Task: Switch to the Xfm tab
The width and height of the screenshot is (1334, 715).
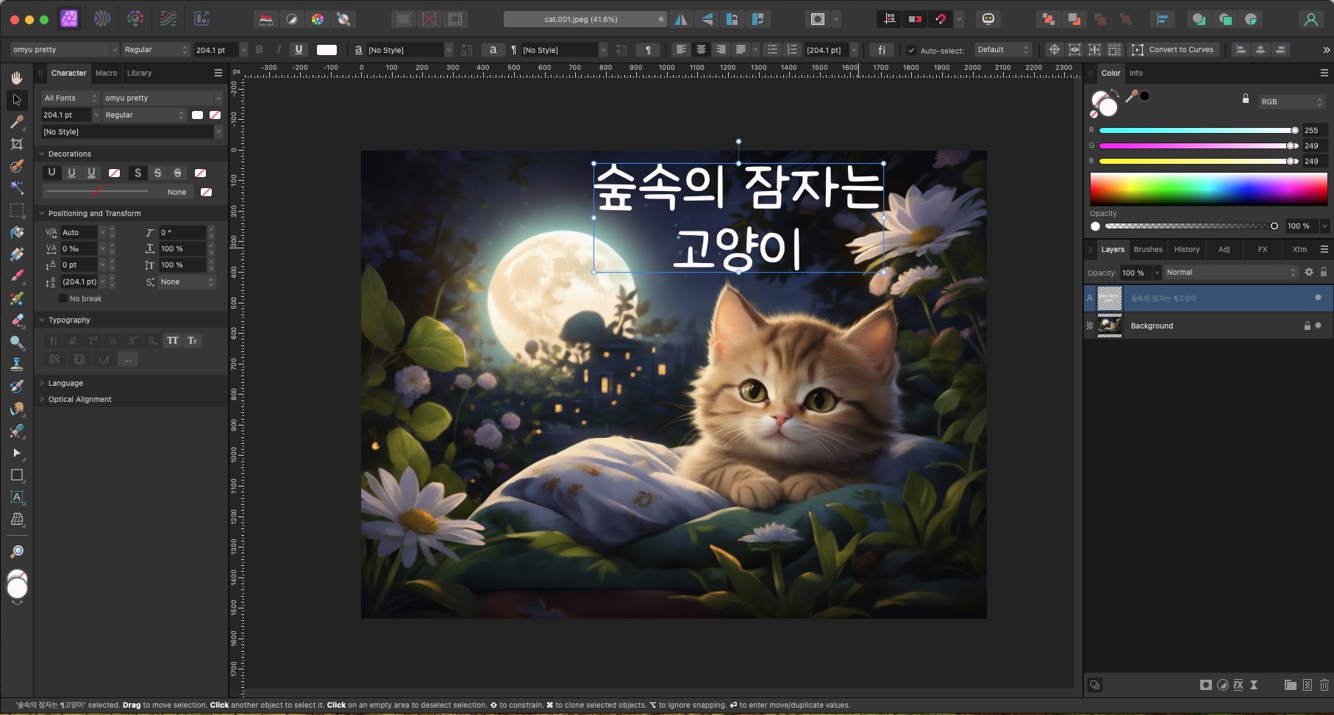Action: pyautogui.click(x=1299, y=249)
